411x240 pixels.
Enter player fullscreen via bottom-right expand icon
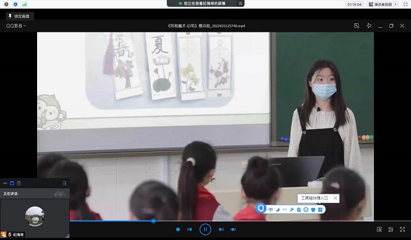(x=402, y=229)
